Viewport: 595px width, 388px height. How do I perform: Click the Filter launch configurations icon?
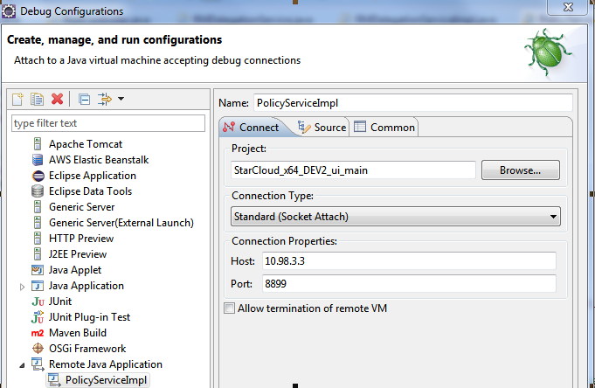point(104,99)
